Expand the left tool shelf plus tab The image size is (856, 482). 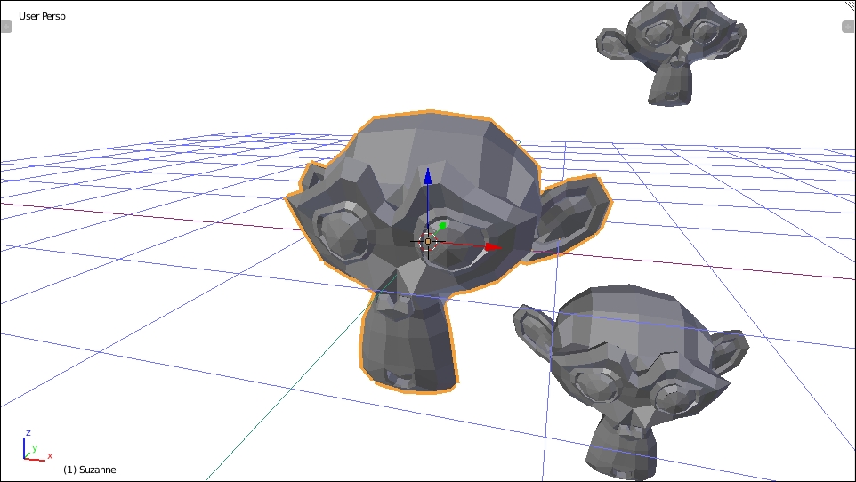6,26
